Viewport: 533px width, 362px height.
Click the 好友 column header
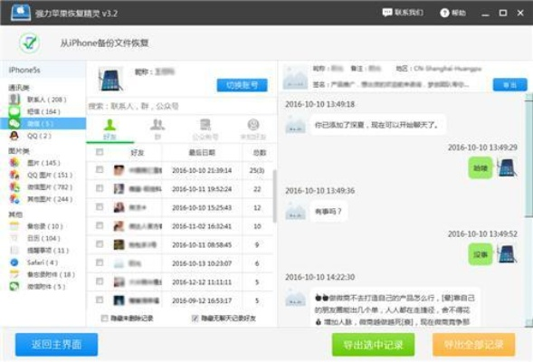click(137, 153)
